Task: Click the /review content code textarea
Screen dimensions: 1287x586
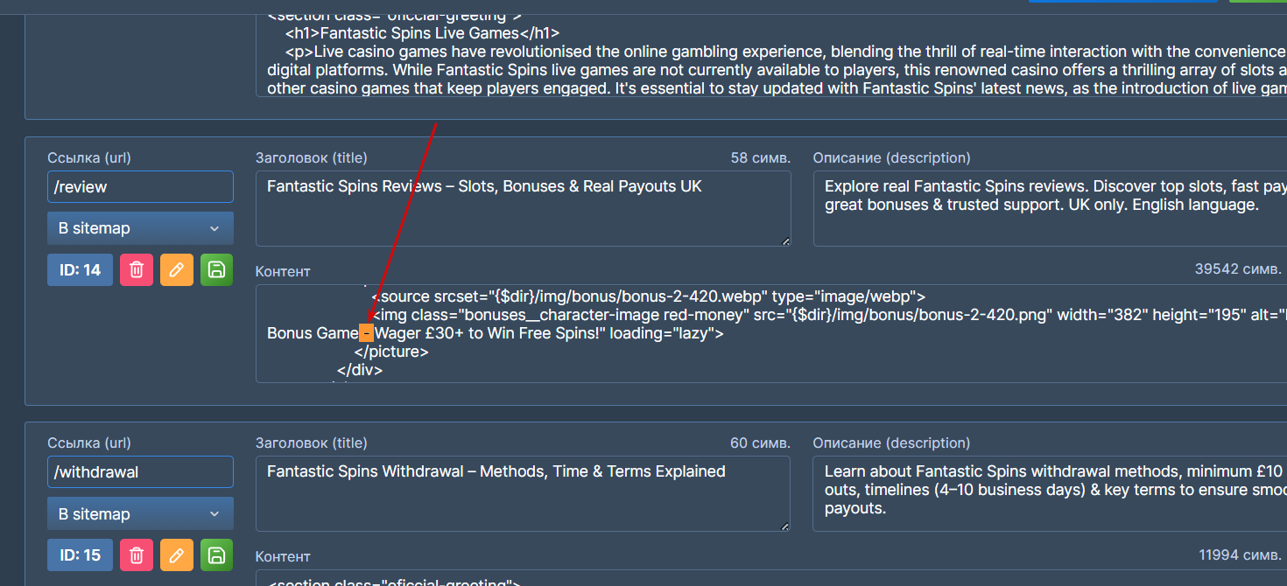Action: (771, 333)
